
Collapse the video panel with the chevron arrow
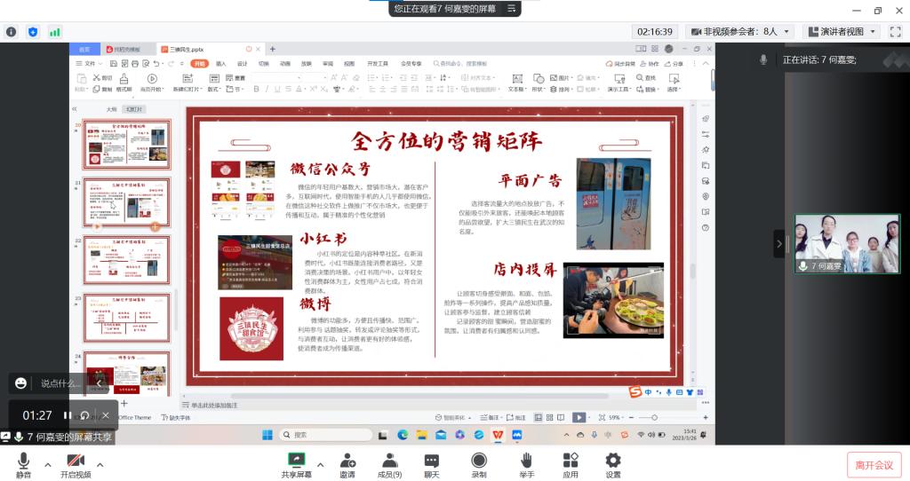779,243
